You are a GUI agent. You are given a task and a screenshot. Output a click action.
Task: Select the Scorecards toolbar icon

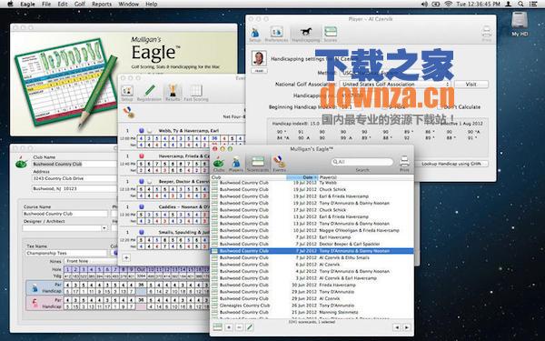point(258,164)
